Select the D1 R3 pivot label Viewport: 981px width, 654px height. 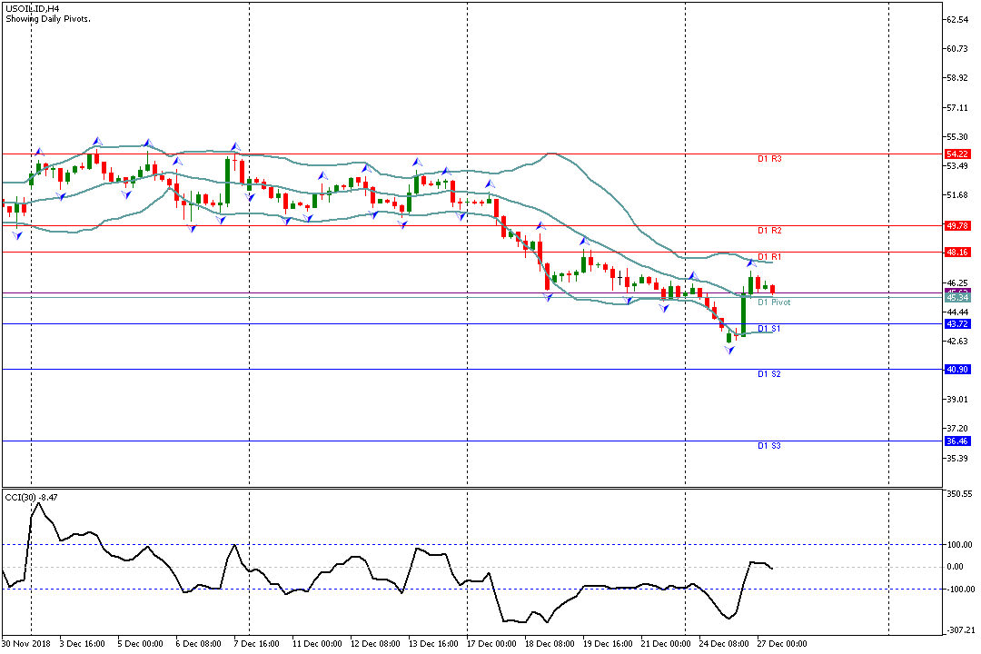click(769, 159)
